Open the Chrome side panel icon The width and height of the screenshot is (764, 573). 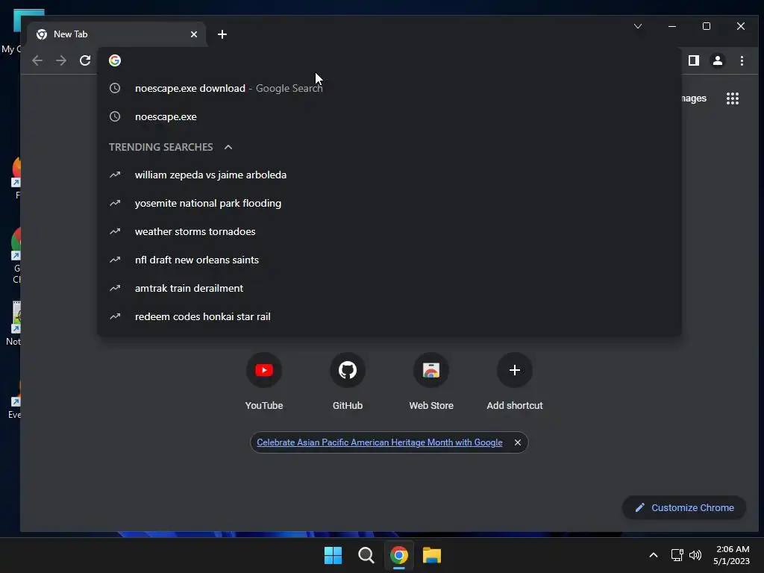pyautogui.click(x=693, y=60)
